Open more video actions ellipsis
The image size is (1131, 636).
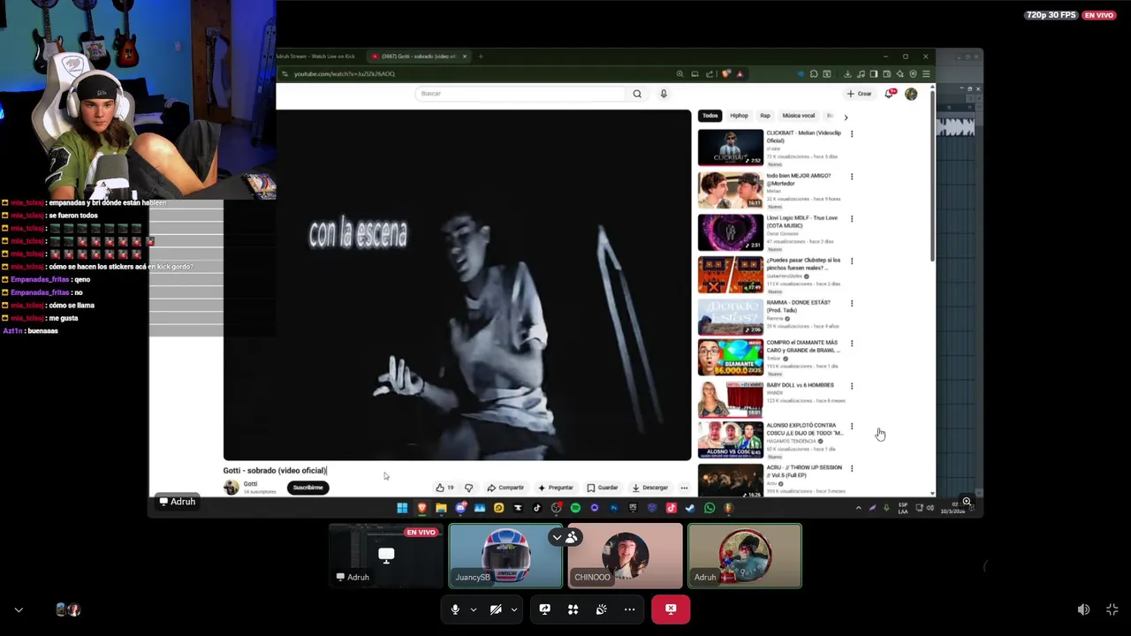pos(684,488)
